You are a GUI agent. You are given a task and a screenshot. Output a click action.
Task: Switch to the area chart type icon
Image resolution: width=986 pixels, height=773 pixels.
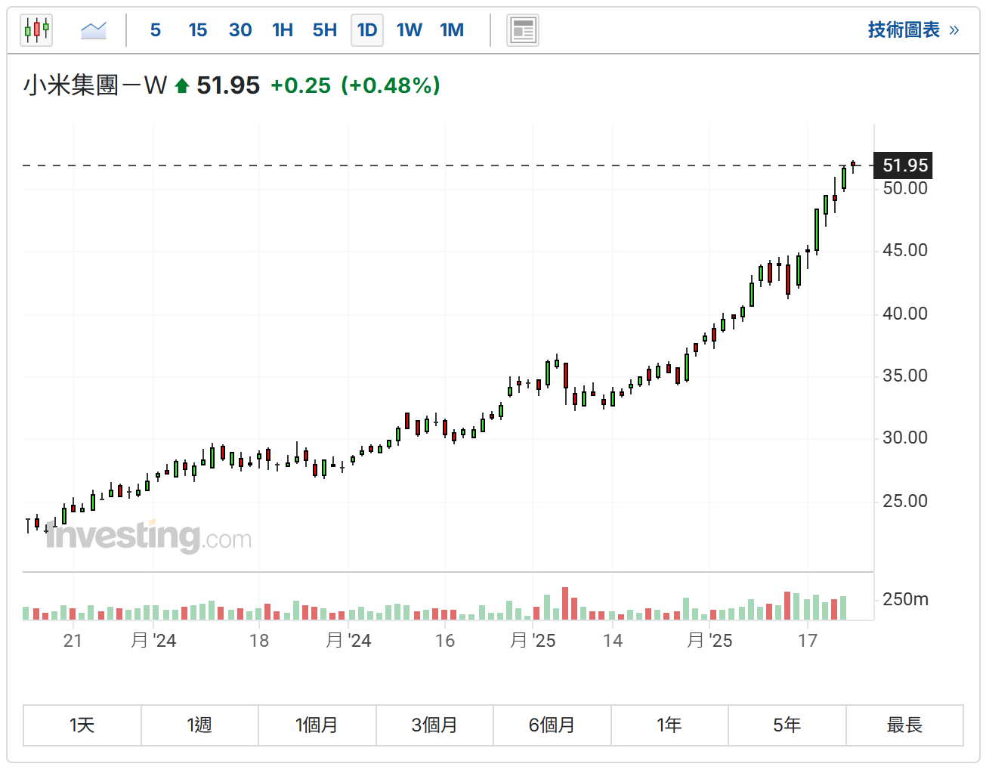(94, 30)
